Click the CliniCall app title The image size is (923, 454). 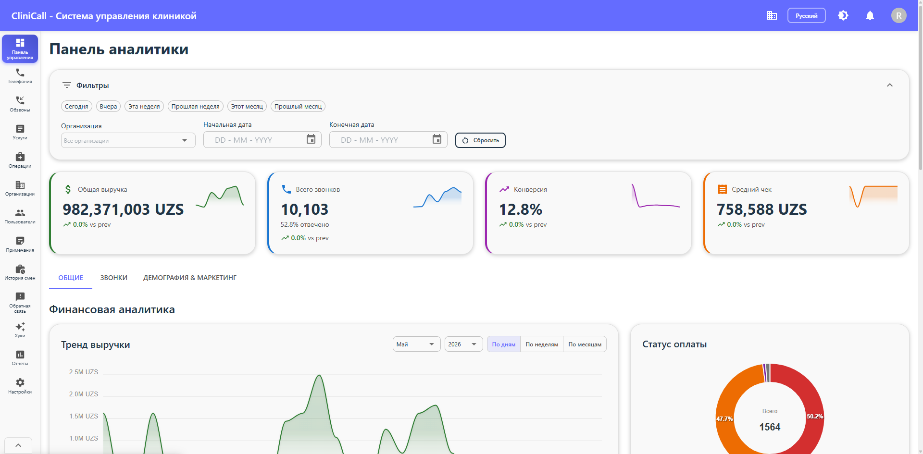pos(104,15)
